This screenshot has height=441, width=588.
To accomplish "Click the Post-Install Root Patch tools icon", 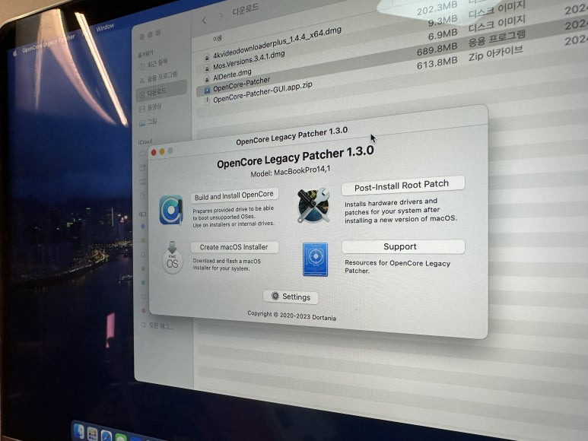I will coord(313,205).
